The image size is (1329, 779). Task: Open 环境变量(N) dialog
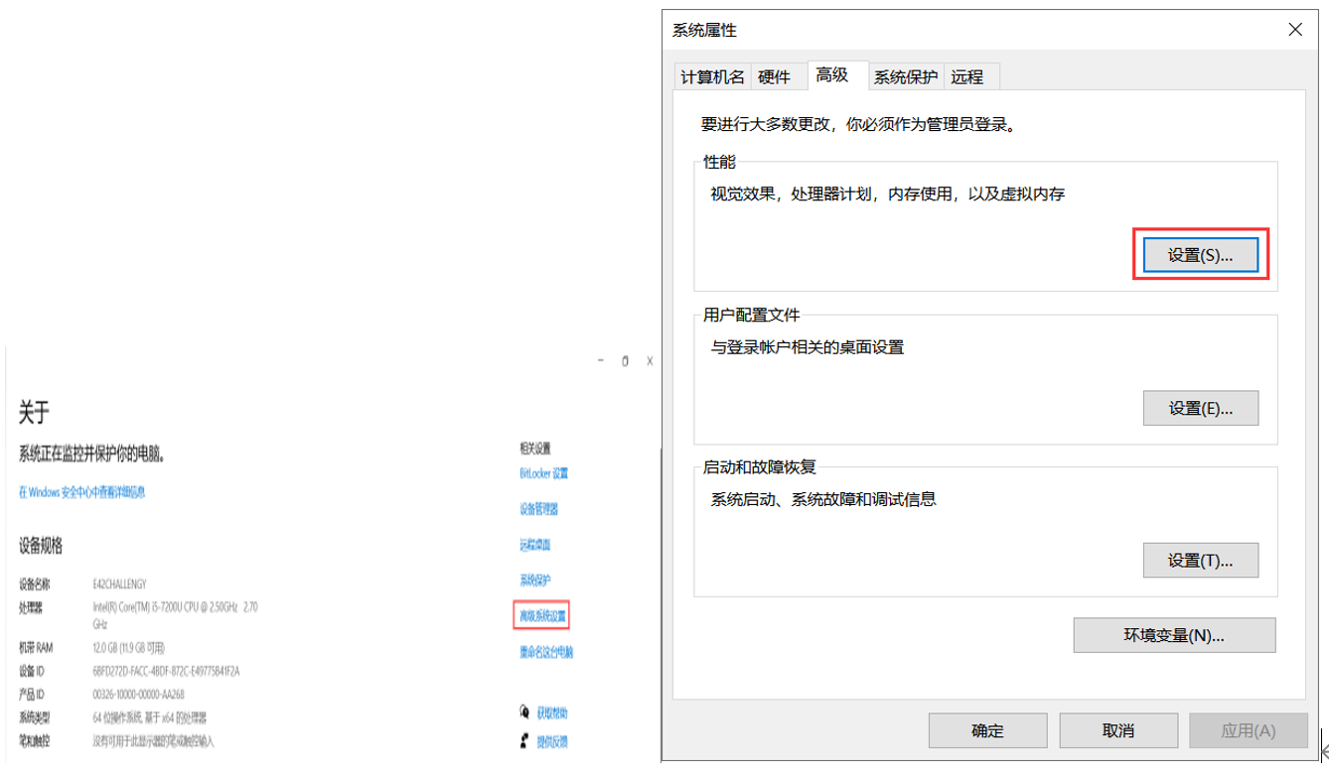(x=1174, y=635)
